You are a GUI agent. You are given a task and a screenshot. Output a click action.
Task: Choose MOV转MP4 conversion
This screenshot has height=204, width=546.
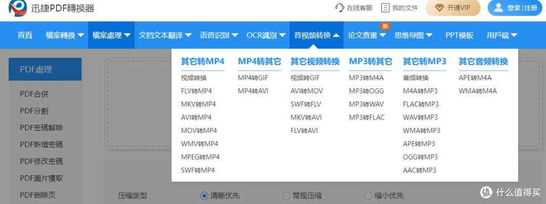199,131
